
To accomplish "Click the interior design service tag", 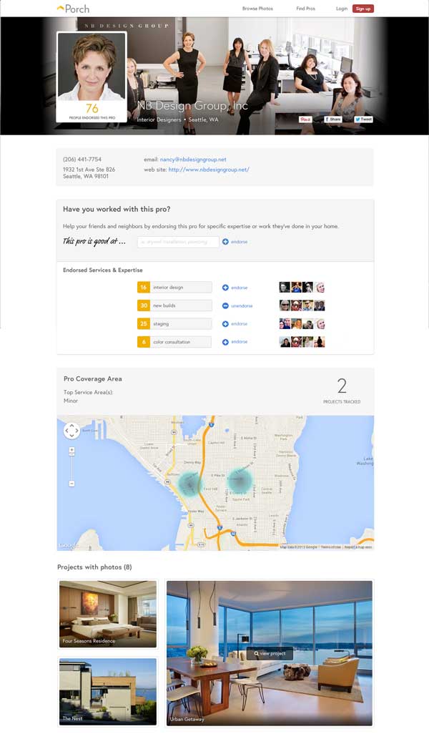I will (174, 287).
